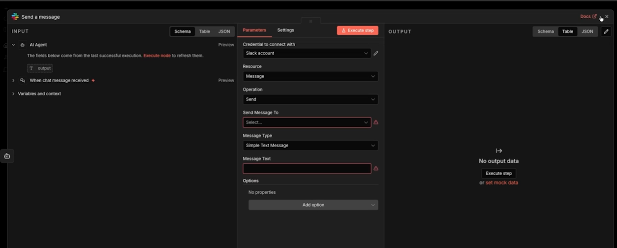Open the Parameters tab
The height and width of the screenshot is (248, 617).
[254, 30]
